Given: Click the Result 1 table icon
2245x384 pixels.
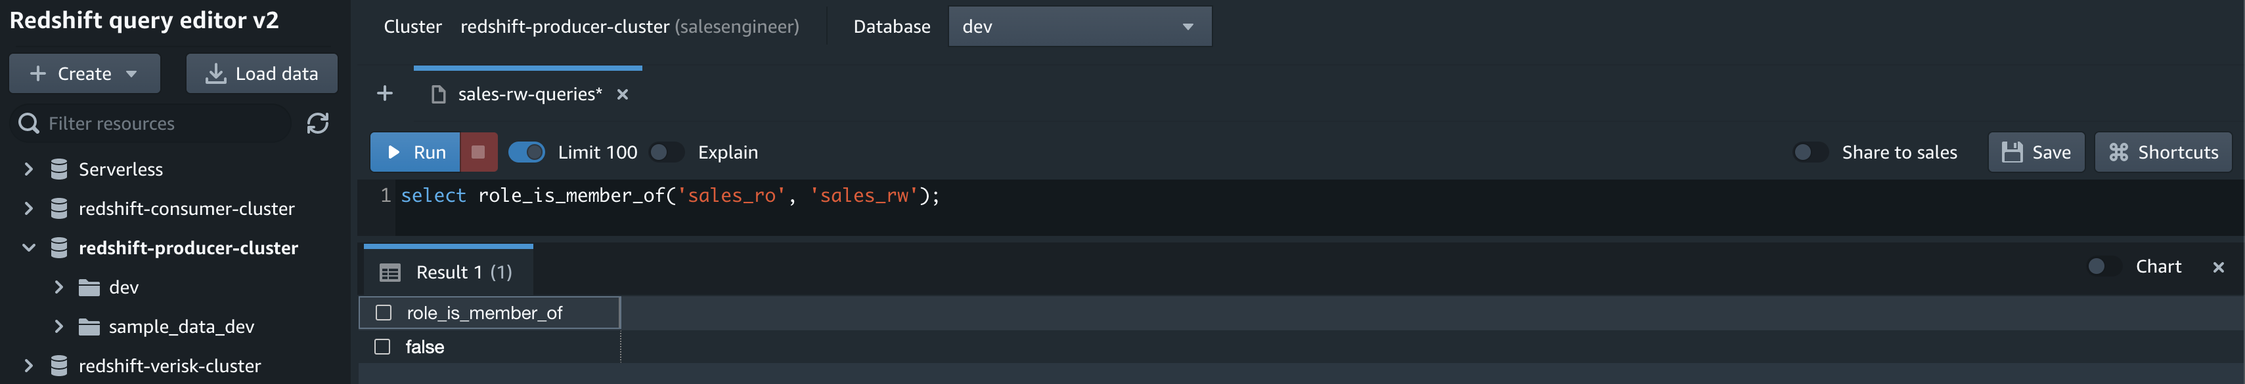Looking at the screenshot, I should click(x=389, y=273).
